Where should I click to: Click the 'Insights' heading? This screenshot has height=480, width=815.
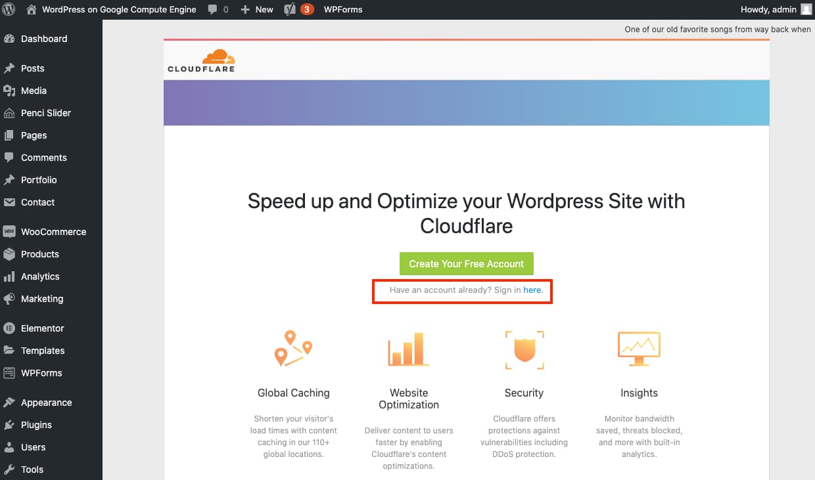tap(639, 393)
